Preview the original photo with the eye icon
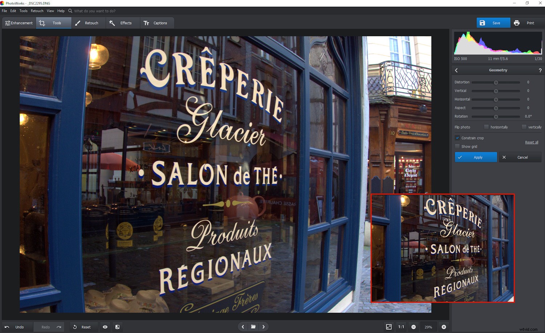 [105, 327]
